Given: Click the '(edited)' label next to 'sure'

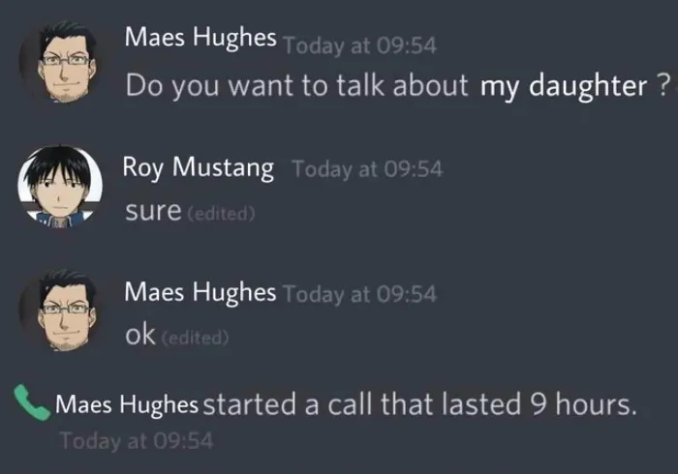Looking at the screenshot, I should (222, 214).
